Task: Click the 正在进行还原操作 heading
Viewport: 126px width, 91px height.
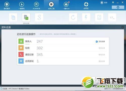Action: coord(26,34)
